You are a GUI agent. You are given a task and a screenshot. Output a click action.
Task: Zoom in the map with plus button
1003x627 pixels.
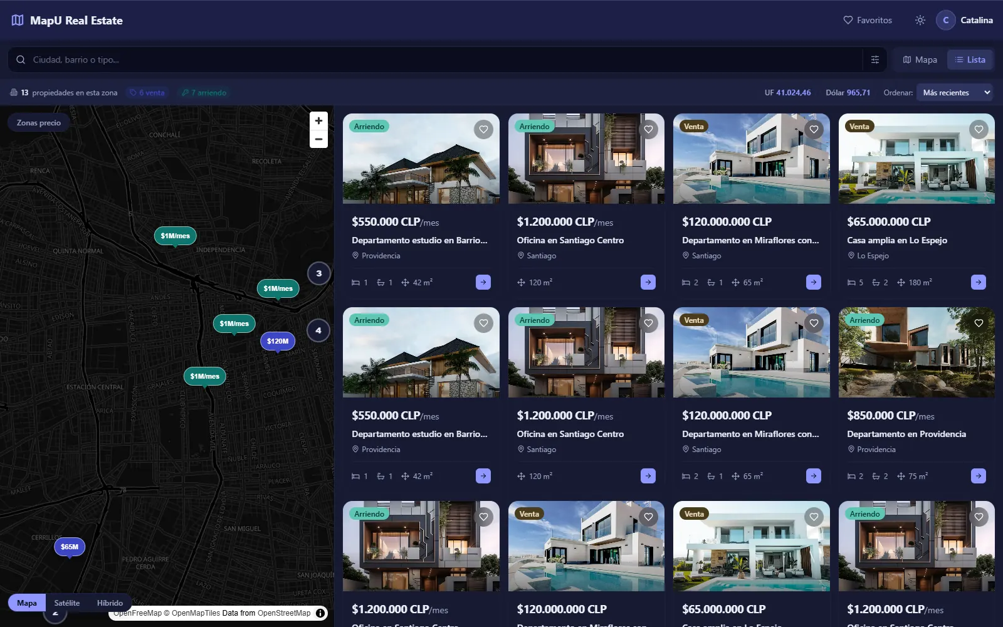pyautogui.click(x=318, y=121)
